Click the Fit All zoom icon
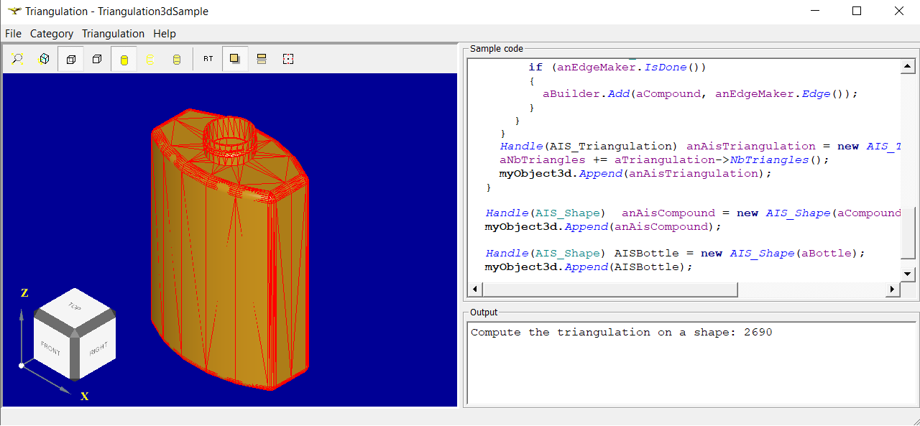Screen dimensions: 920x426 [17, 59]
